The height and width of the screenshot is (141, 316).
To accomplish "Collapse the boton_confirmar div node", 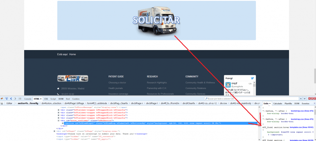I will click(58, 120).
